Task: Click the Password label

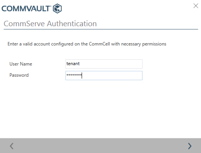Action: (x=19, y=75)
